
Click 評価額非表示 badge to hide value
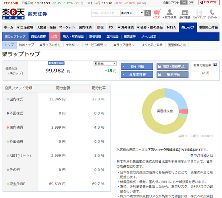(x=56, y=63)
